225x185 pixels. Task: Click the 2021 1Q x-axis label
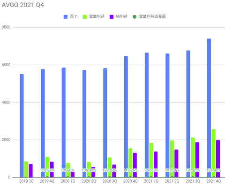pos(151,181)
